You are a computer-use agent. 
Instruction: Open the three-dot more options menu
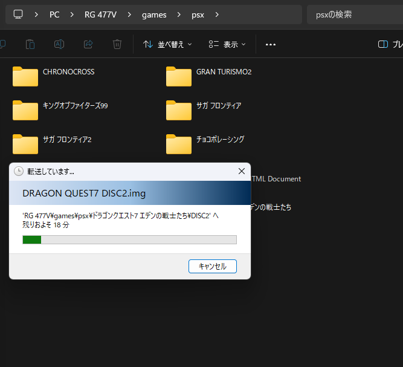271,44
